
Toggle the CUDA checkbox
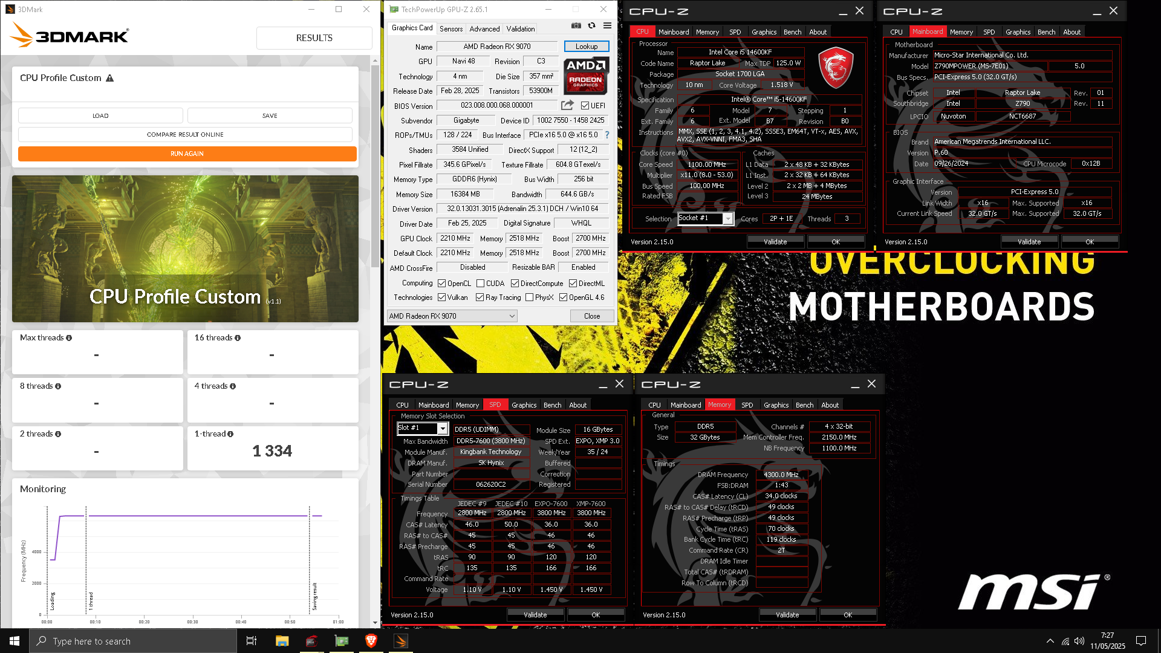point(481,284)
